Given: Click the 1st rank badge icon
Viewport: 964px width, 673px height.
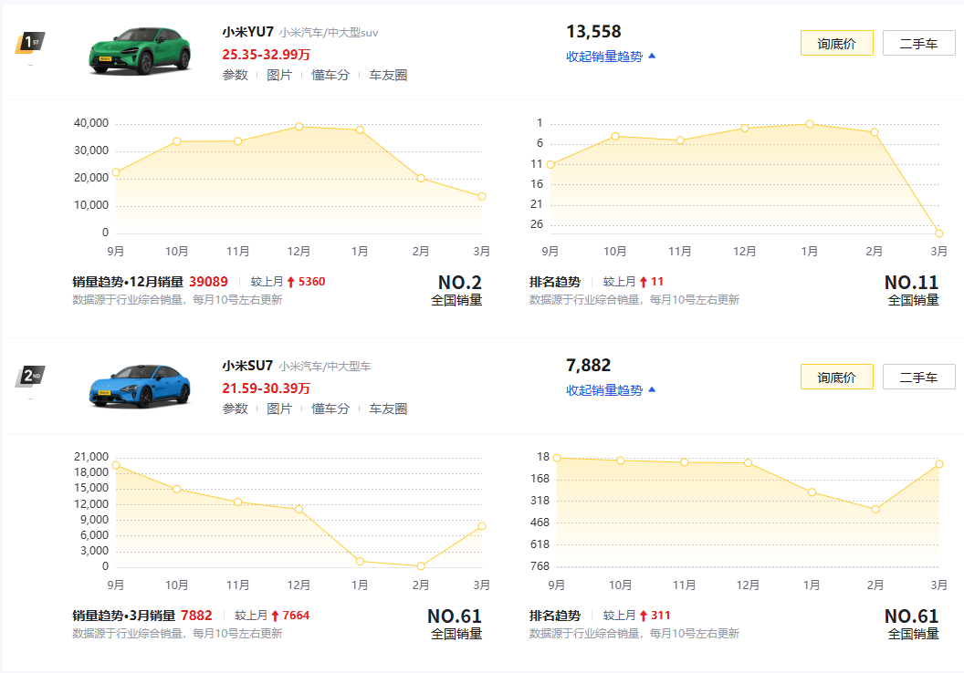Looking at the screenshot, I should 29,43.
